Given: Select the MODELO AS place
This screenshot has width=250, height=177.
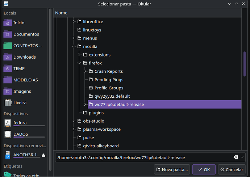Looking at the screenshot, I should pyautogui.click(x=25, y=80).
